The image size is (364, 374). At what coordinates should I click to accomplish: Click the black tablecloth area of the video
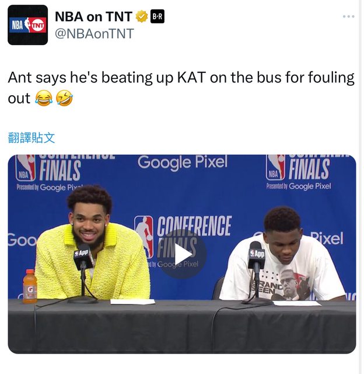182,327
